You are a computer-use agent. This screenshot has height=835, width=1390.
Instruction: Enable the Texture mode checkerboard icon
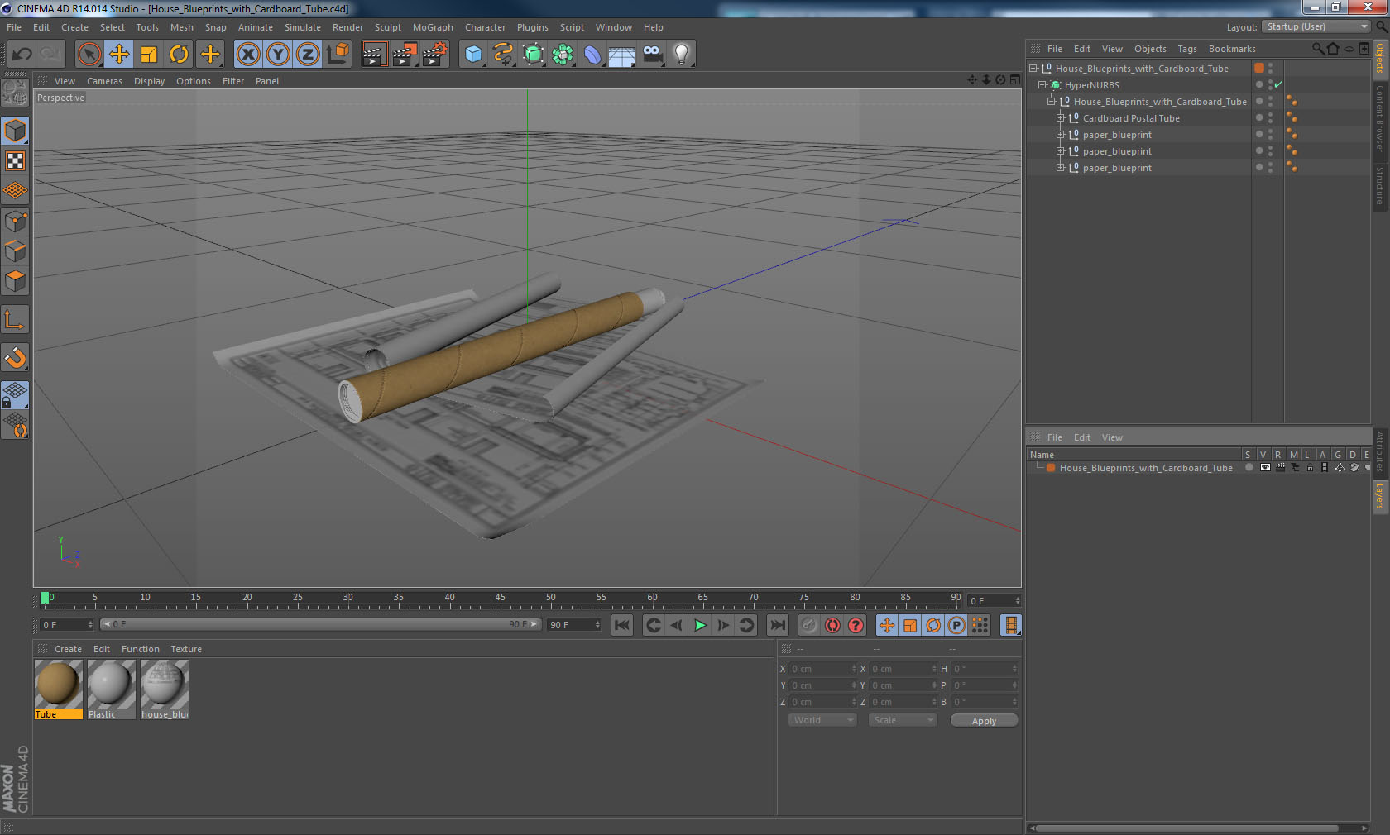coord(15,160)
